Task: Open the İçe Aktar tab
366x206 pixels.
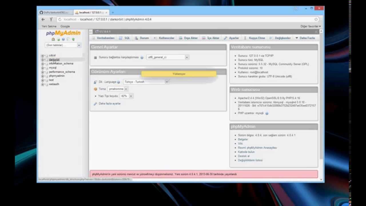Action: pos(211,38)
